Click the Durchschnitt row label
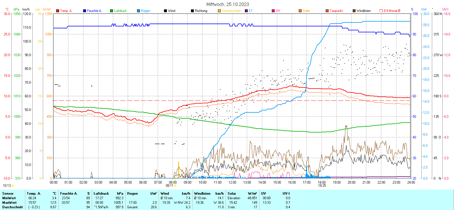Screen dimensions: 454x210 (12, 207)
